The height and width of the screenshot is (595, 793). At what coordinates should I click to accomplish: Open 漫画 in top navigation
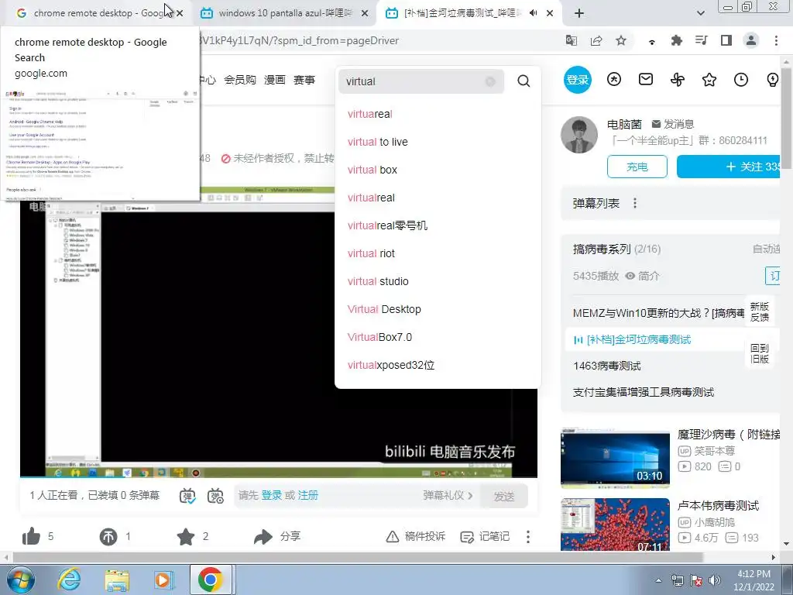(275, 80)
